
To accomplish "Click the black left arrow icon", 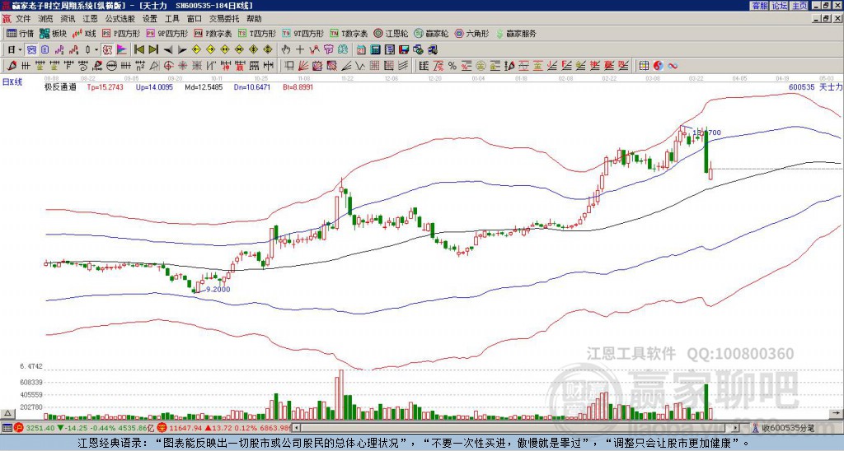I will pyautogui.click(x=167, y=50).
